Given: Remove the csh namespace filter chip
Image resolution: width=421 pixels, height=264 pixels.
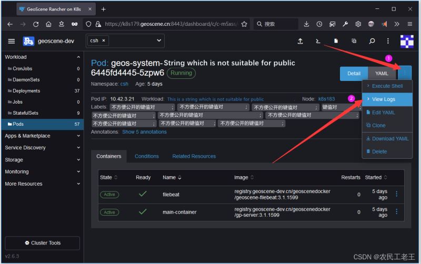Looking at the screenshot, I should pos(104,40).
